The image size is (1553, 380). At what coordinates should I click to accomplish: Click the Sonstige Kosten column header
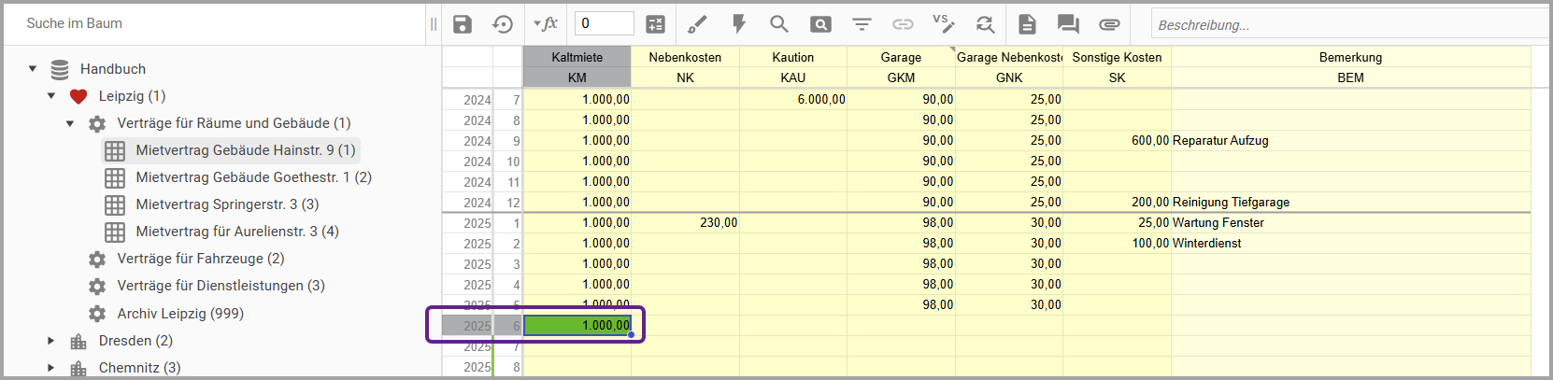(1117, 57)
